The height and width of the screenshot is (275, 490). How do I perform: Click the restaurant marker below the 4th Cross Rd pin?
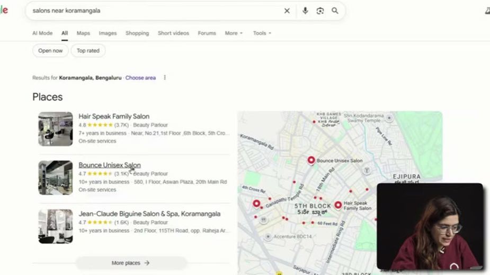coord(263,220)
